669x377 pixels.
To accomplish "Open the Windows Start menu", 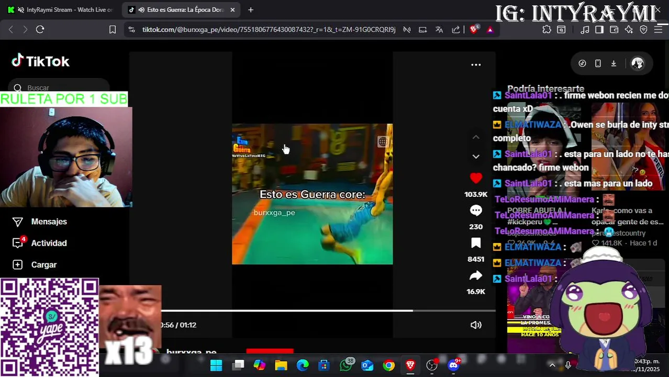I will click(x=216, y=365).
